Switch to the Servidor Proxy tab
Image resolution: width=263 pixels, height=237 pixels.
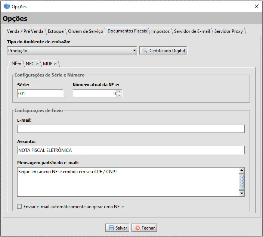(228, 31)
